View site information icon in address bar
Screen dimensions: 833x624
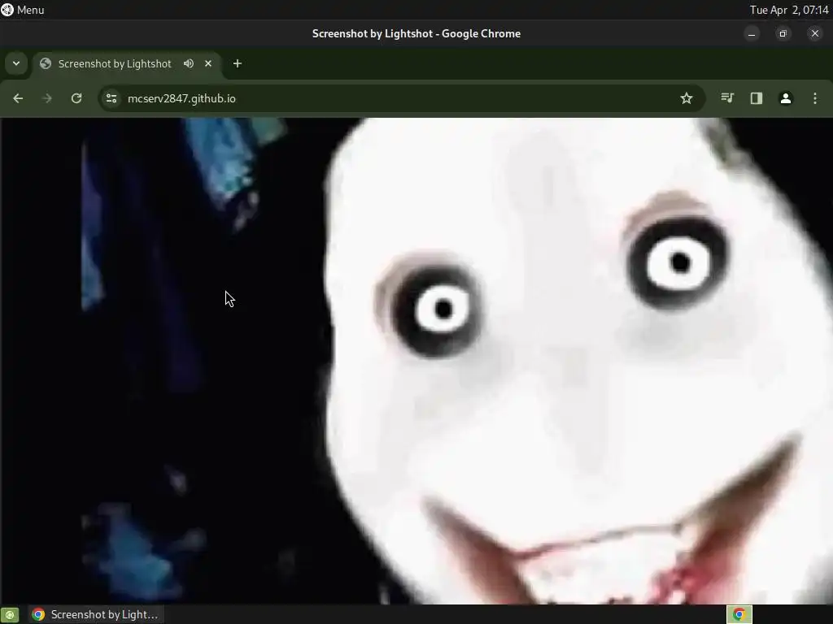(x=111, y=98)
